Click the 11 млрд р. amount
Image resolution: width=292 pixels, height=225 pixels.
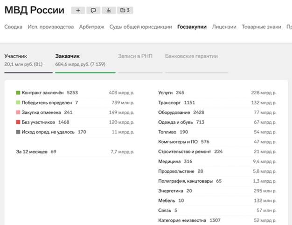(x=123, y=132)
